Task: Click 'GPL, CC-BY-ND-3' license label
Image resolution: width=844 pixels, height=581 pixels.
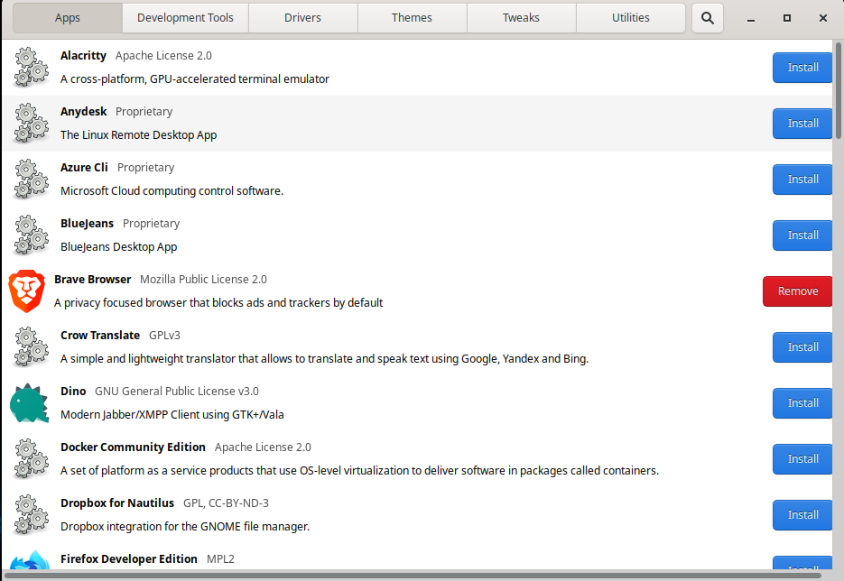Action: 226,503
